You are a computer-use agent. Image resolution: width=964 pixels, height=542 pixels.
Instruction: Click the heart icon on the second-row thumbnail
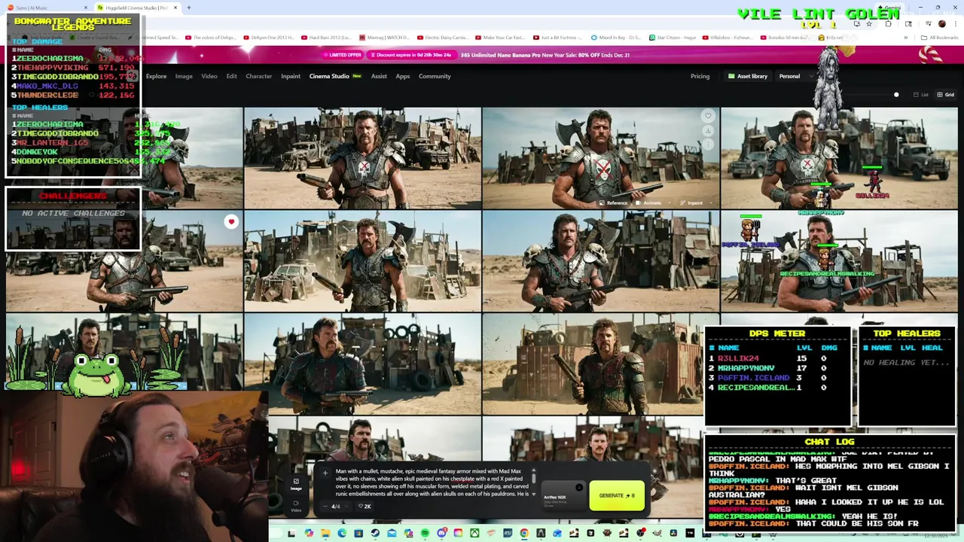pos(231,221)
